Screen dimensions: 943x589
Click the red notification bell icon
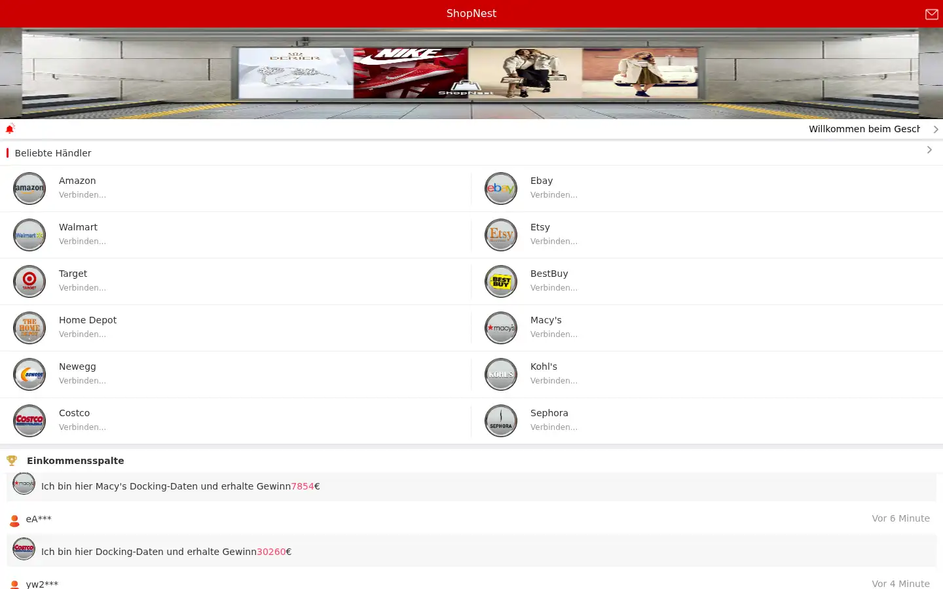[x=10, y=129]
